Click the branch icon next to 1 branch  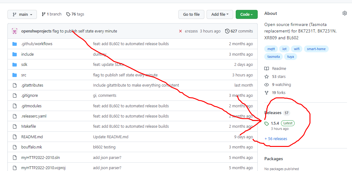[x=44, y=14]
